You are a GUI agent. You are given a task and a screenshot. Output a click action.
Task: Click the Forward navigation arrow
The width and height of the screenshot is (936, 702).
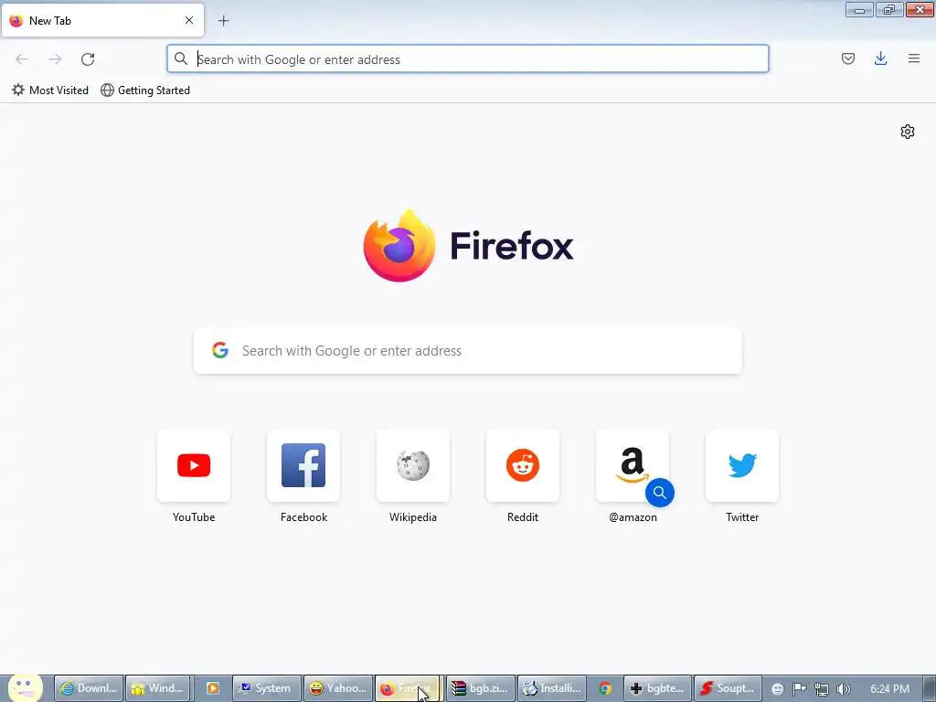tap(55, 59)
